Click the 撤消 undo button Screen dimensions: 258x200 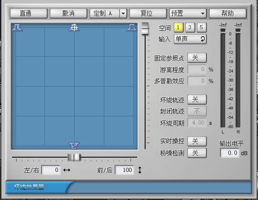coord(69,13)
